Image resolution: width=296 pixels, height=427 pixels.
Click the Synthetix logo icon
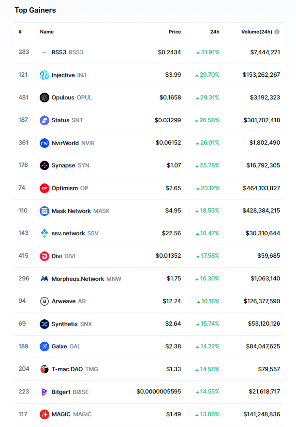[x=44, y=324]
